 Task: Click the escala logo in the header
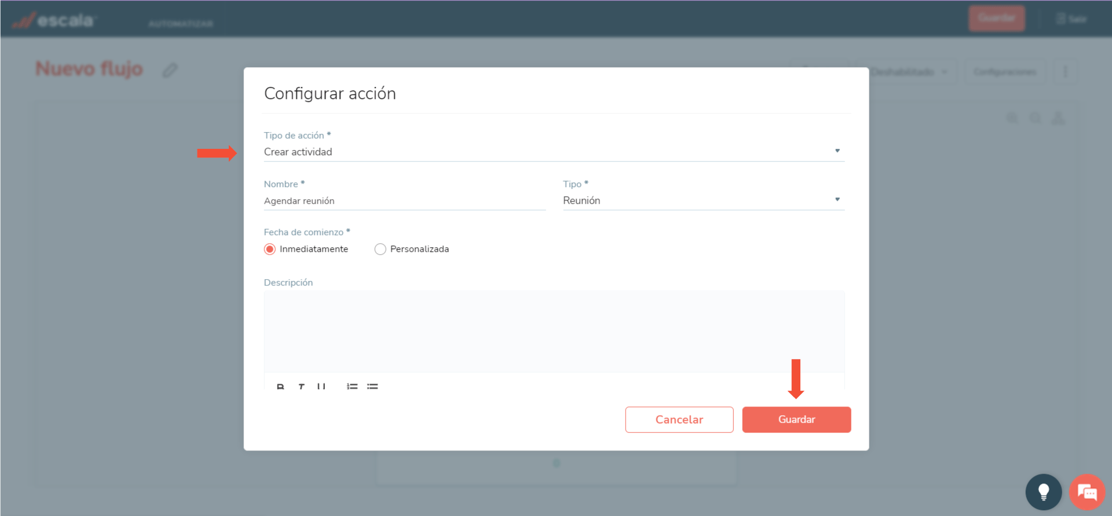[x=53, y=20]
